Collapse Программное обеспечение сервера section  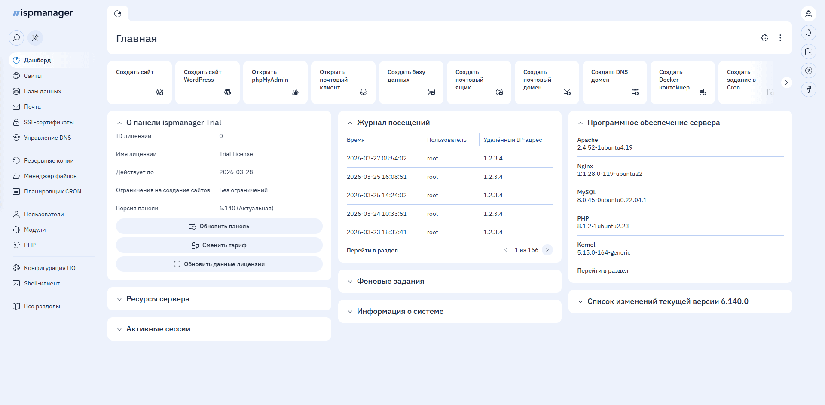pos(581,123)
